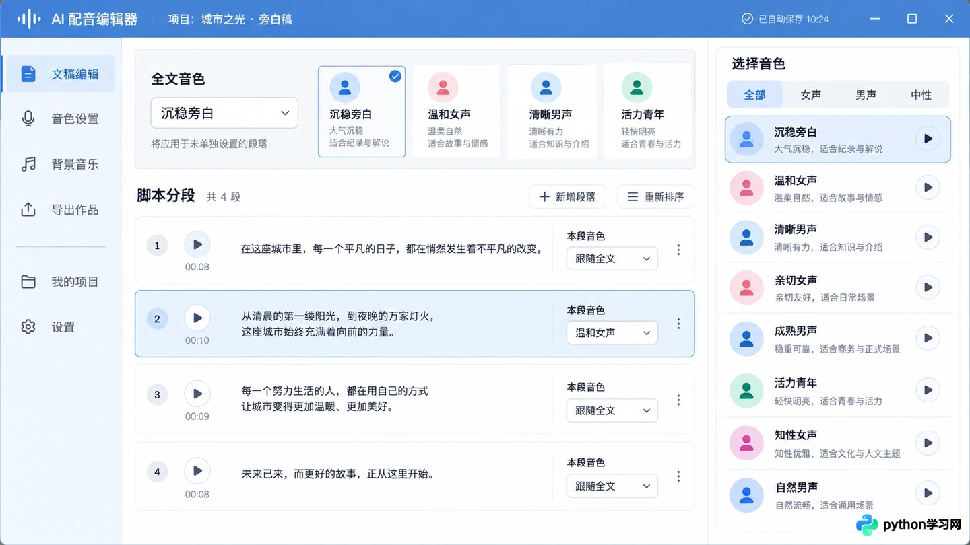Click the 我的项目 folder icon
Image resolution: width=970 pixels, height=545 pixels.
28,282
